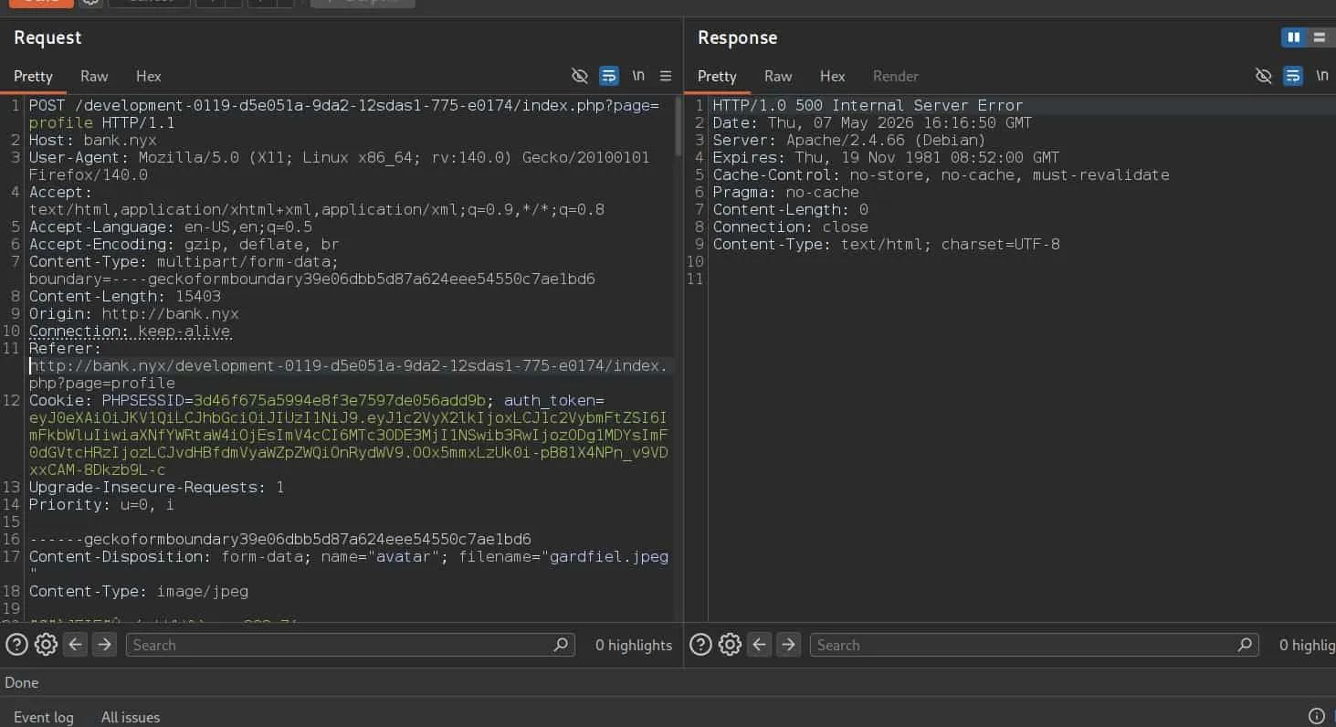
Task: Select the Hex tab in Response
Action: tap(833, 76)
